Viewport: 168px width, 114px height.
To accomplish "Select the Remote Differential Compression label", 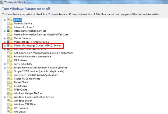I will click(x=32, y=57).
